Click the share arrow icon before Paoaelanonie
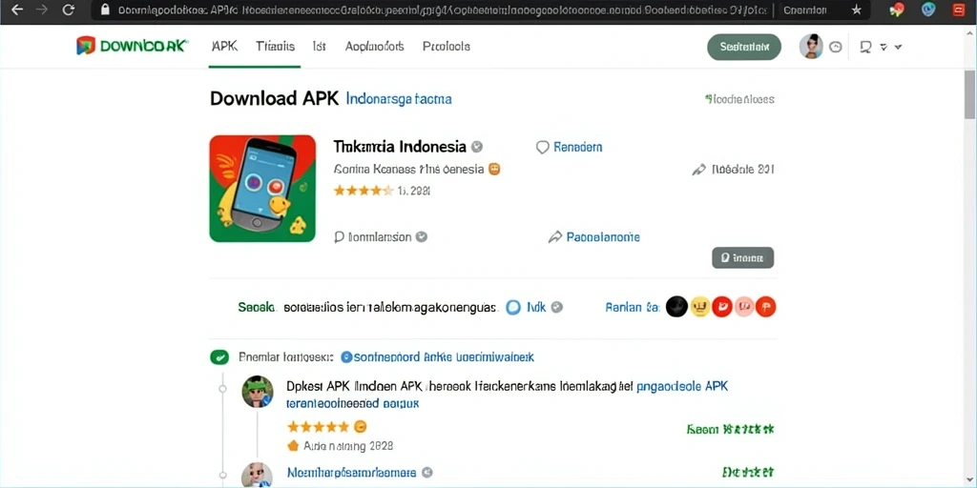Image resolution: width=977 pixels, height=488 pixels. tap(555, 237)
